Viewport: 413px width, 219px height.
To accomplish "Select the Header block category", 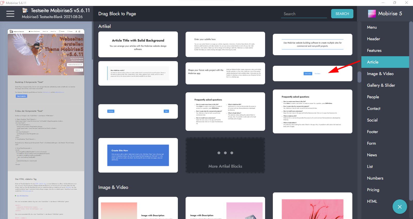I will point(385,39).
